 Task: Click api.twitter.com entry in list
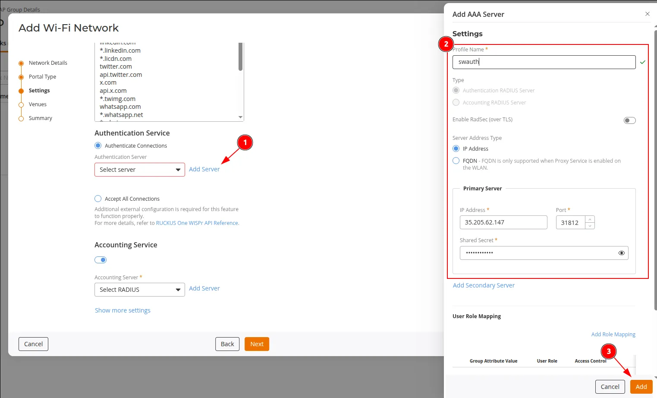click(121, 75)
